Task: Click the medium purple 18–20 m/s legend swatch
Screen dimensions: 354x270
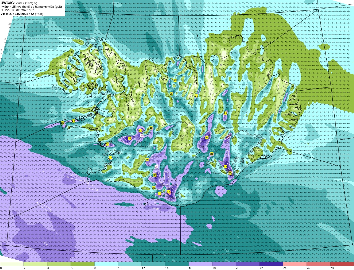Action: (224, 264)
